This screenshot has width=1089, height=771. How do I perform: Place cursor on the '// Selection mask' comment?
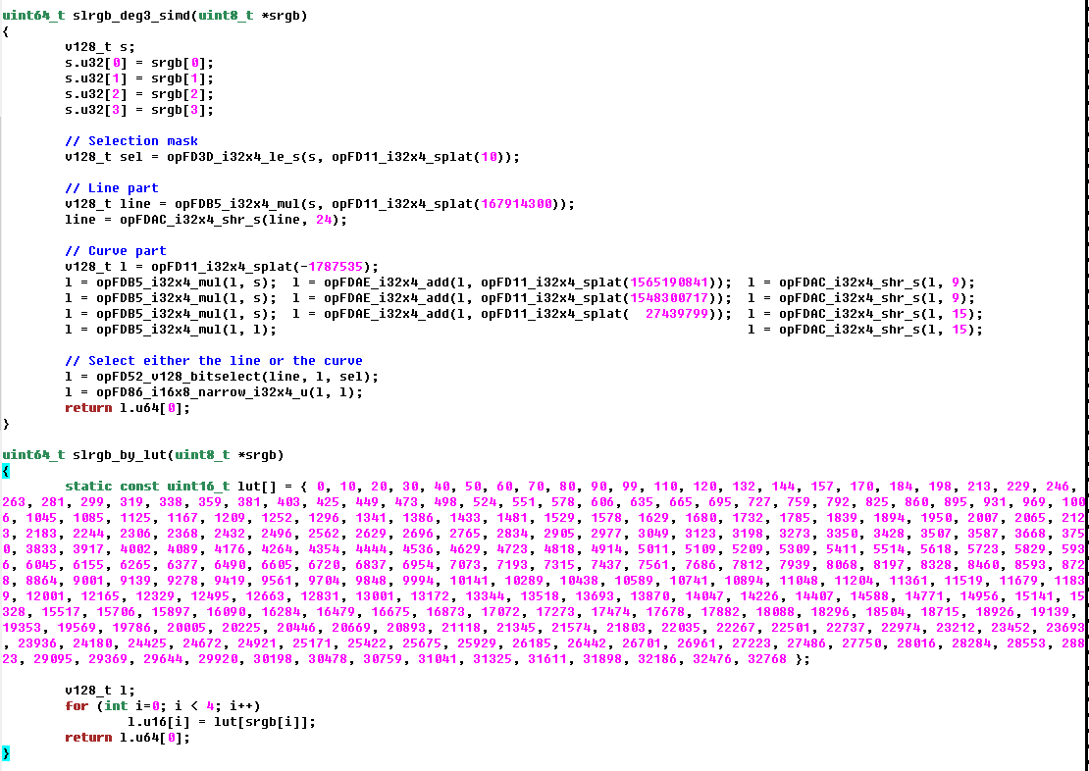click(131, 141)
